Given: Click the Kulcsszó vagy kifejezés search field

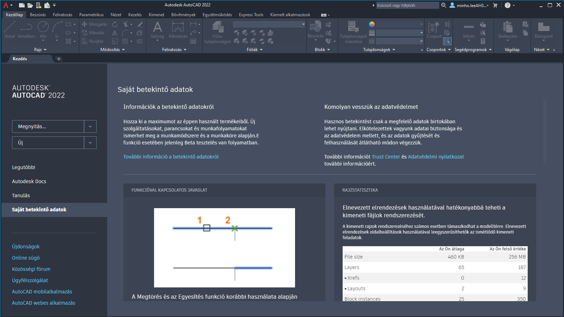Looking at the screenshot, I should coord(407,5).
